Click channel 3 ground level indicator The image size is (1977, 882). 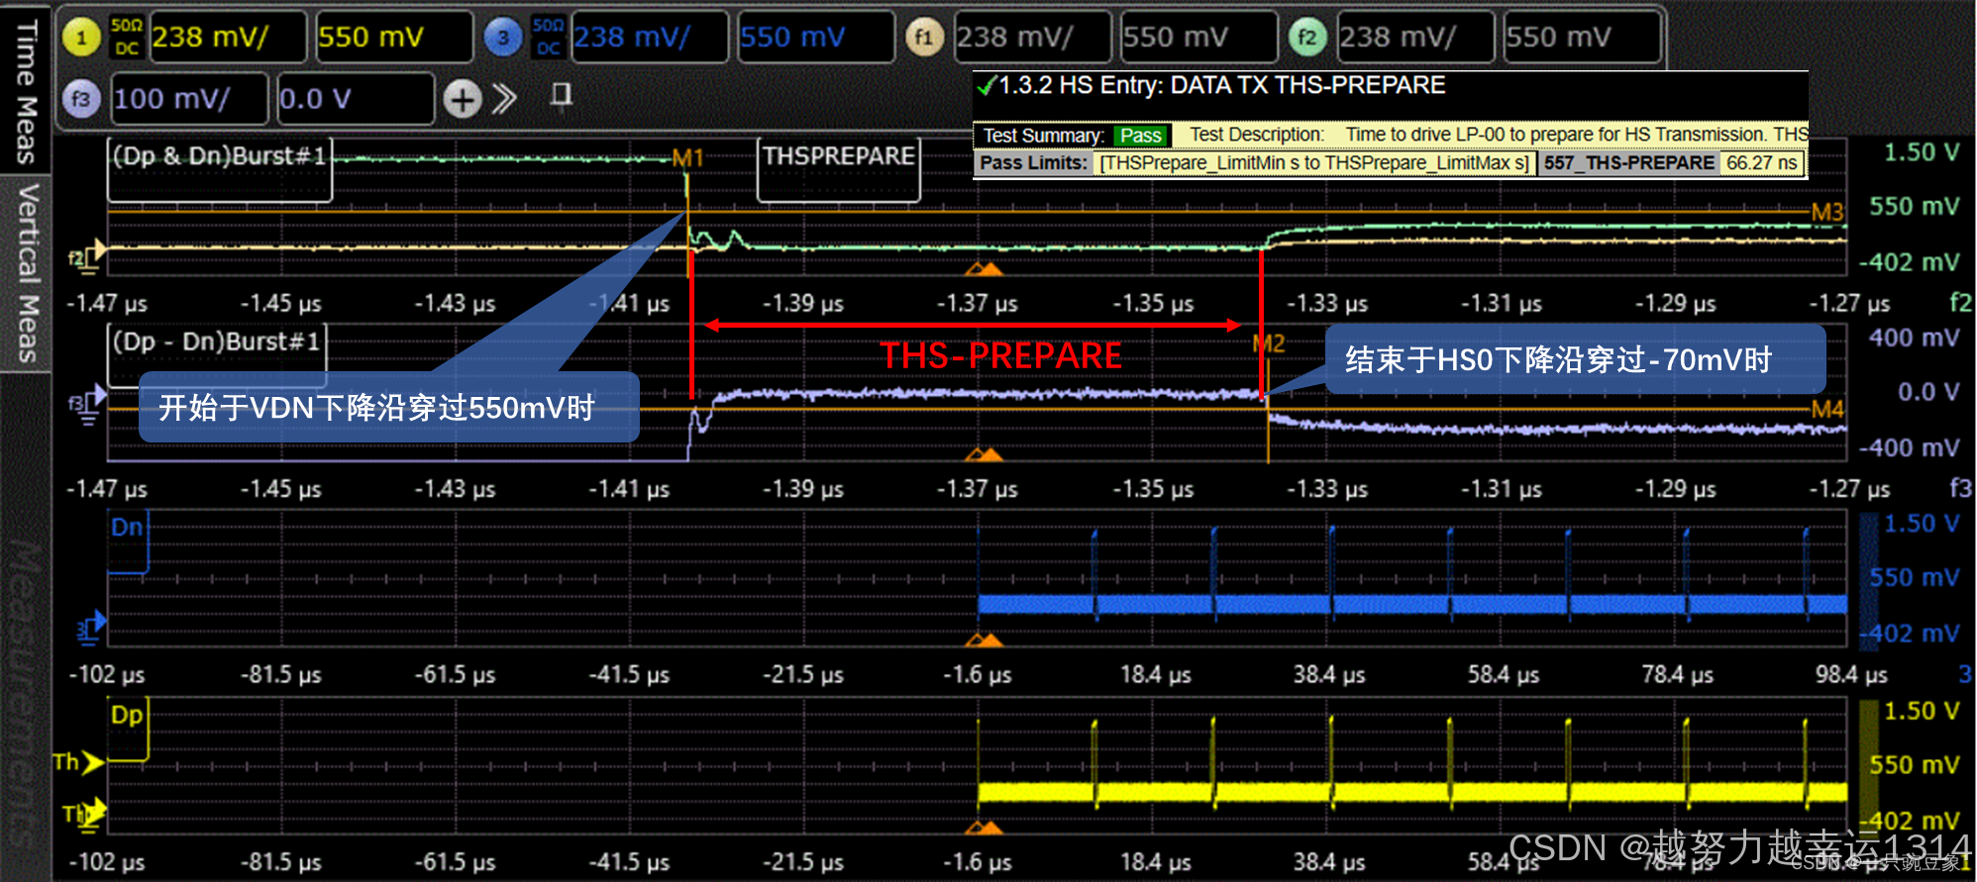coord(91,628)
